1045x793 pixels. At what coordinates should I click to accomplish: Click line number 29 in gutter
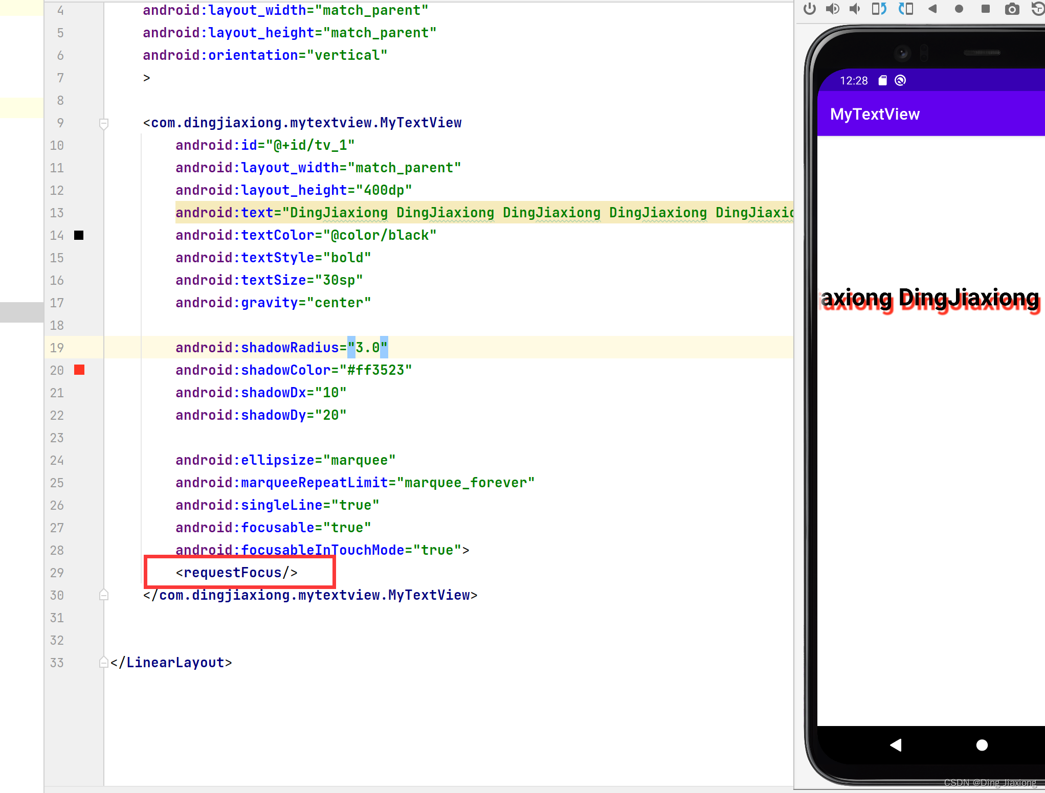[57, 573]
